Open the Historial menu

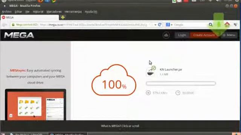(38, 12)
